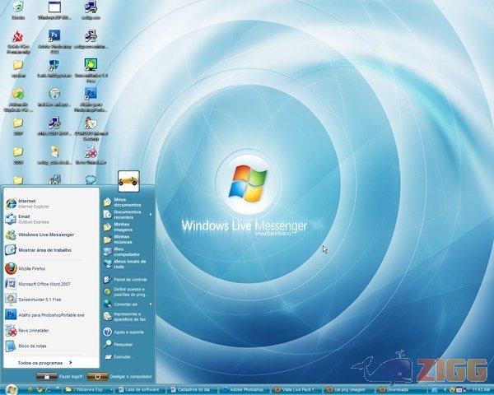
Task: Click Pesquisar in Start menu
Action: click(128, 344)
